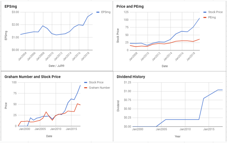Click the blue Stock Price legend swatch in the Price and PEmg chart
The width and height of the screenshot is (227, 143).
click(x=205, y=12)
